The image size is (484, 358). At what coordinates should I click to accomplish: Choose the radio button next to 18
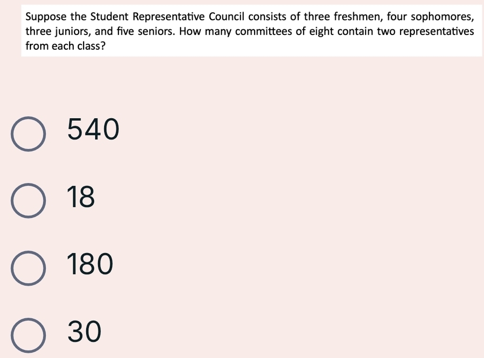[29, 201]
